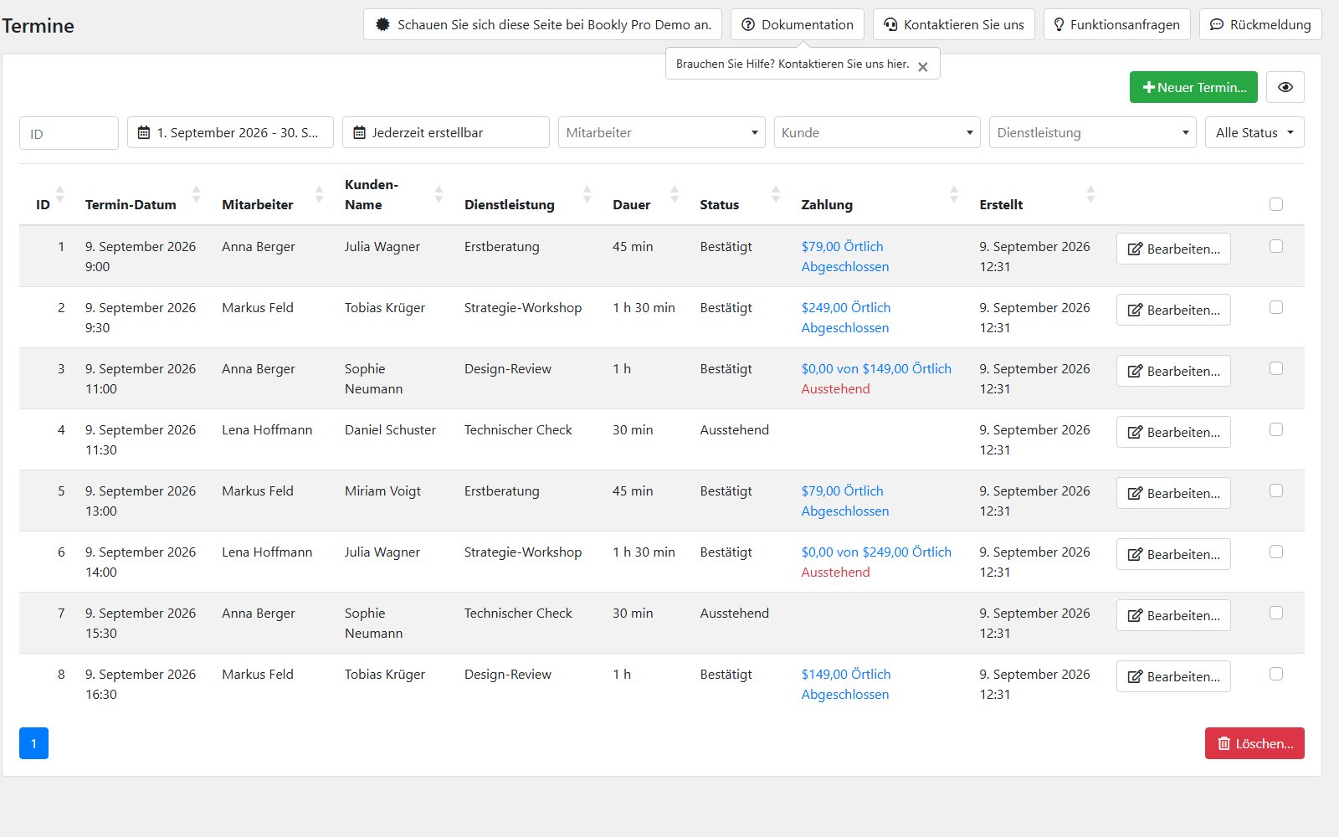Open $0,00 von $249,00 payment link
The width and height of the screenshot is (1339, 837).
coord(876,552)
